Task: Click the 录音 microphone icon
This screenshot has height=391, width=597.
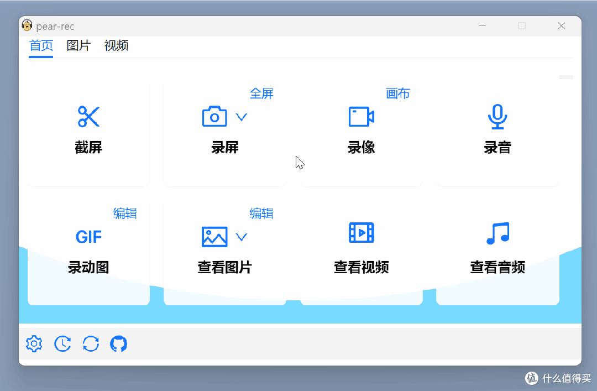Action: 497,116
